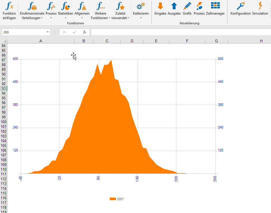Image resolution: width=271 pixels, height=213 pixels.
Task: Click the right axis label 480
Action: 221,82
